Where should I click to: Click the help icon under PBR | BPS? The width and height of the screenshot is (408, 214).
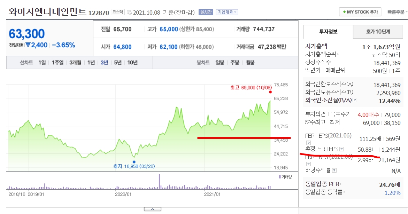tap(308, 164)
